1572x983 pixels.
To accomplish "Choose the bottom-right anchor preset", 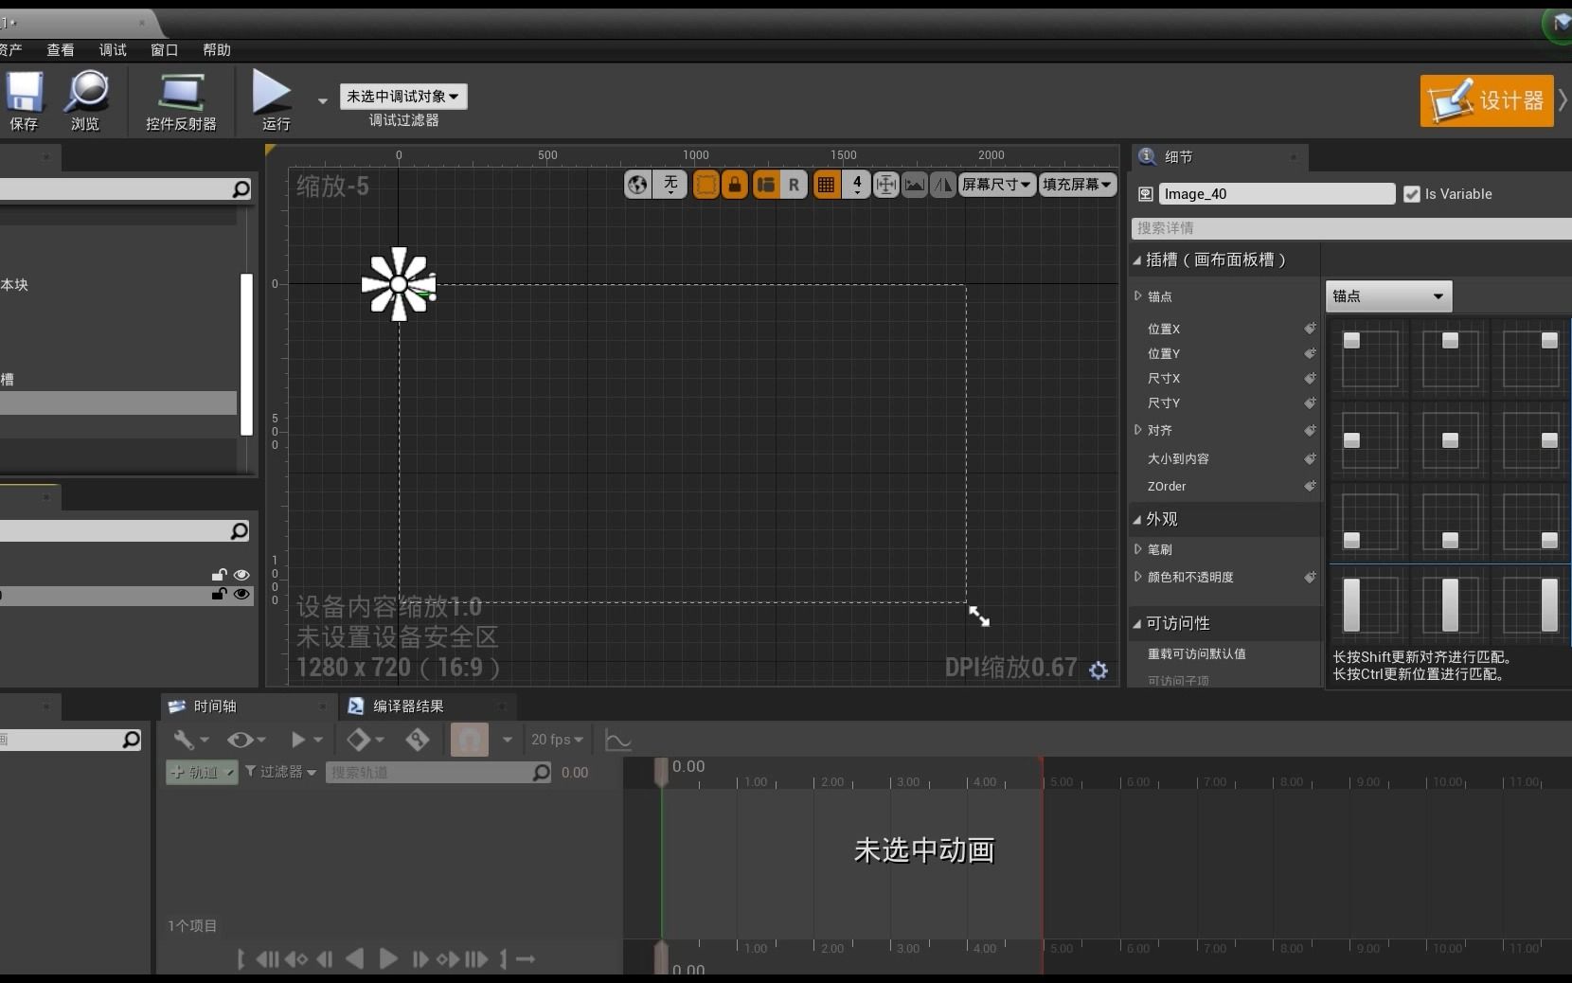I will pos(1531,522).
